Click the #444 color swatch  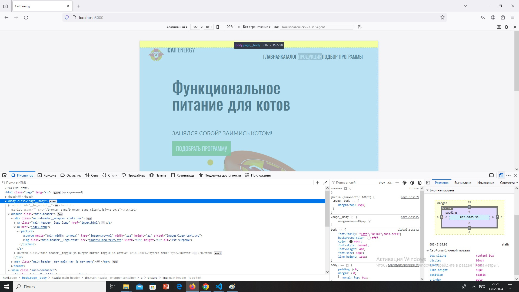(x=351, y=242)
